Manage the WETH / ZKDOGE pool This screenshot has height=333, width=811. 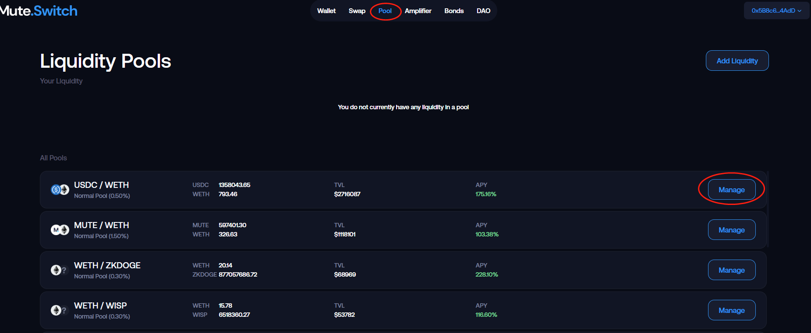(731, 270)
